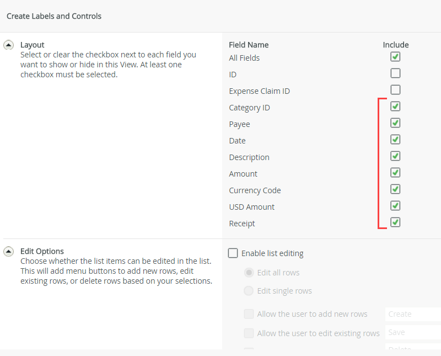Click the Save button text field
441x356 pixels.
(412, 332)
